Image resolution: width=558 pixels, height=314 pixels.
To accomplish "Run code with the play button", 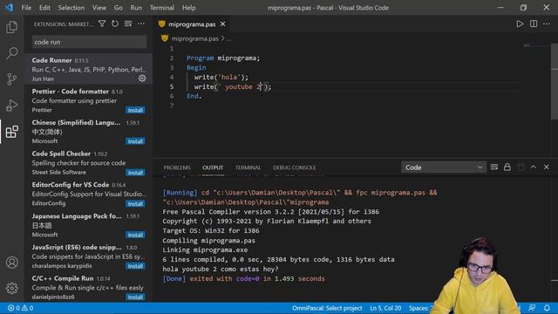I will (x=520, y=24).
